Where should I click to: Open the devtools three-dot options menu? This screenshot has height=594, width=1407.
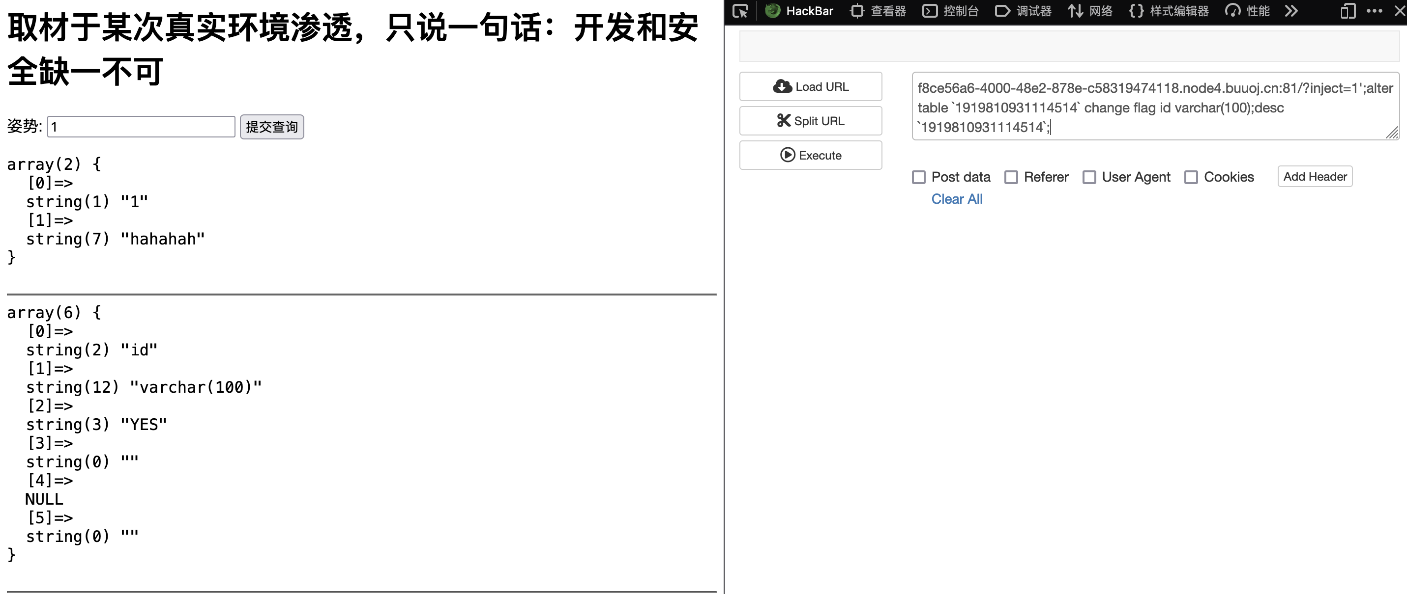tap(1374, 11)
